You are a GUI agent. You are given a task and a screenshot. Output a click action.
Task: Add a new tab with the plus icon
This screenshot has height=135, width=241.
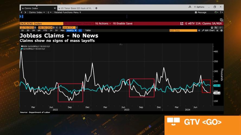96,8
